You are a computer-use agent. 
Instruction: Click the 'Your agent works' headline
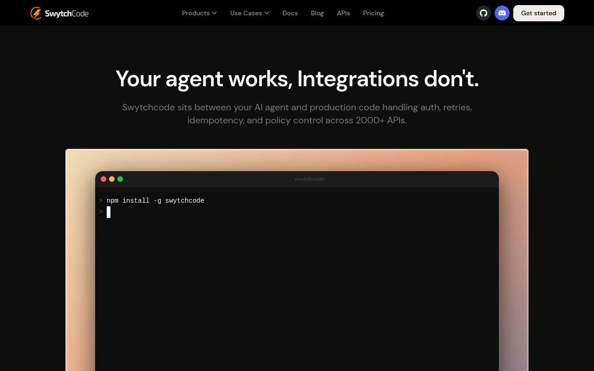pos(297,79)
